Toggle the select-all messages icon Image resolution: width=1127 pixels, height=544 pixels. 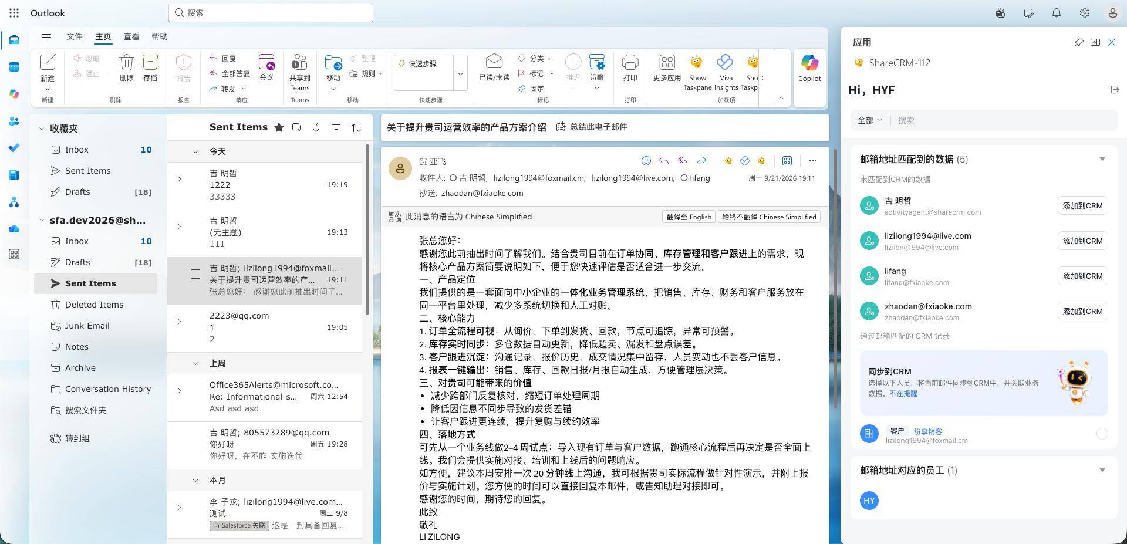[296, 127]
